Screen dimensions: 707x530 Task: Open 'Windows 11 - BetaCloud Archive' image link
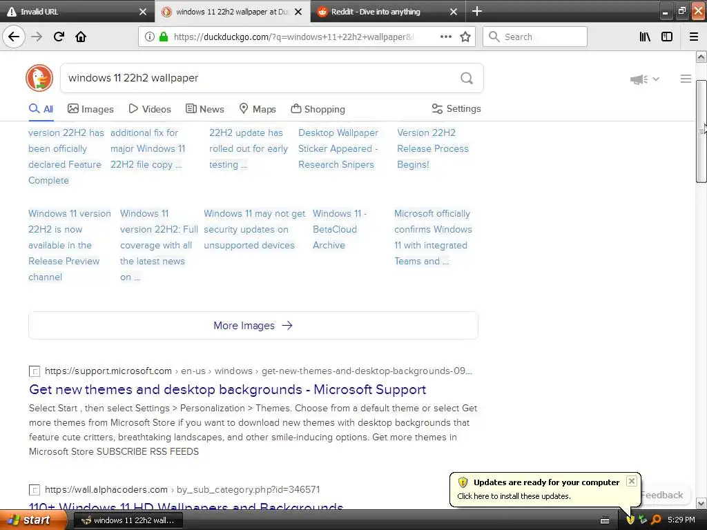coord(340,229)
